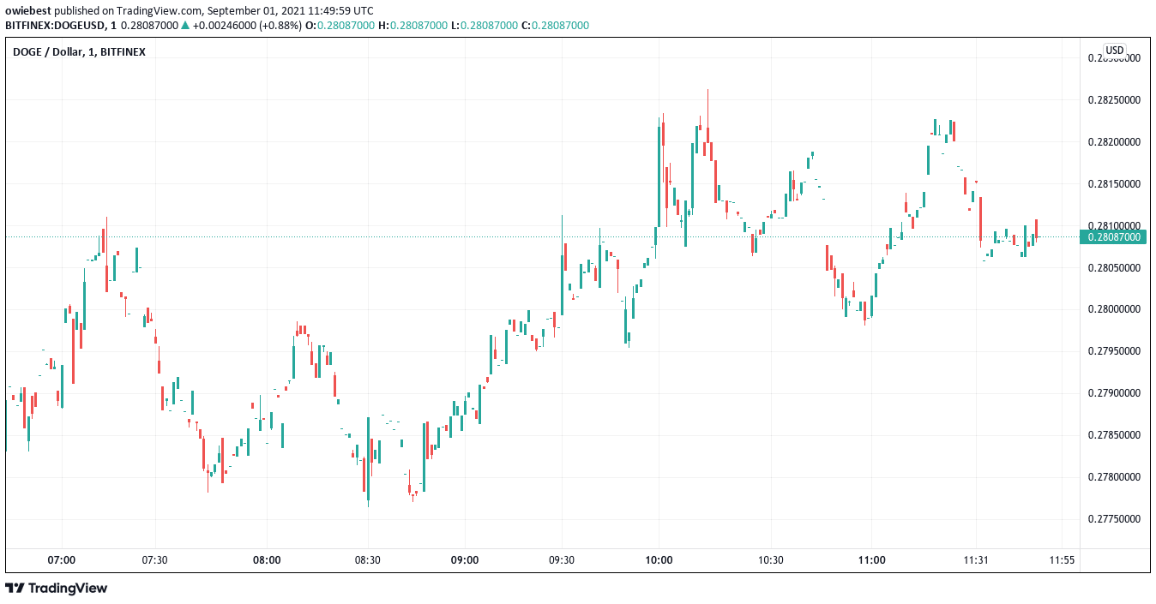Click the C: close price value in header
Viewport: 1156px width, 604px height.
tap(560, 26)
